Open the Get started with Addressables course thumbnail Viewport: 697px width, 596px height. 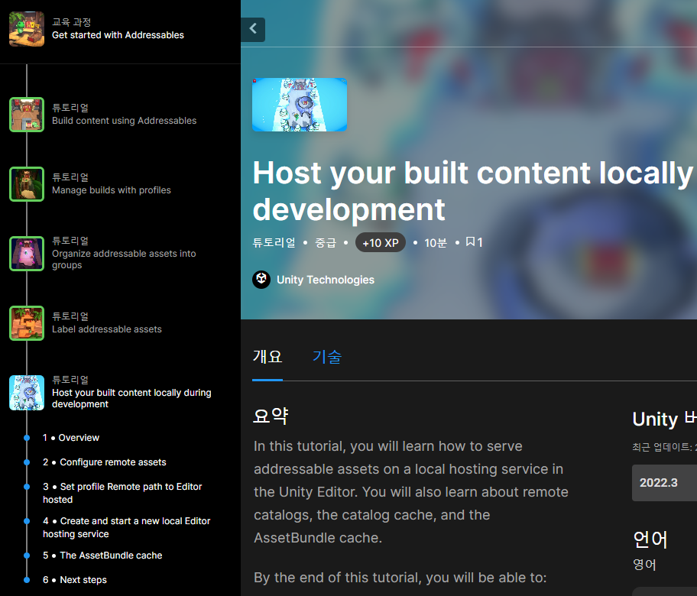tap(27, 29)
